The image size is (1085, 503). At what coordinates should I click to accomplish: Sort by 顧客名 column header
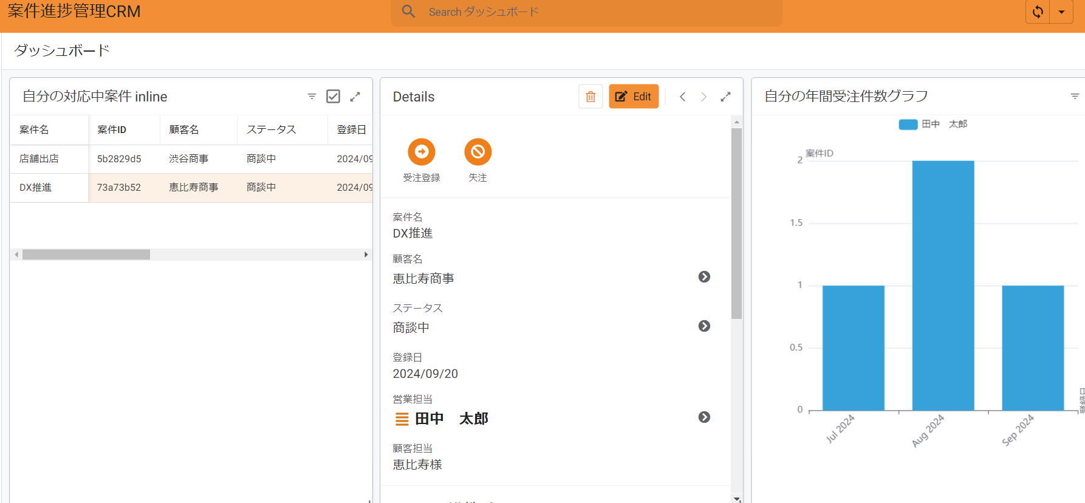(184, 129)
